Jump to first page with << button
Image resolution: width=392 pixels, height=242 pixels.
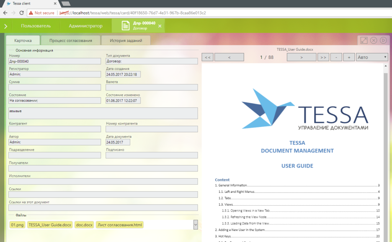207,57
